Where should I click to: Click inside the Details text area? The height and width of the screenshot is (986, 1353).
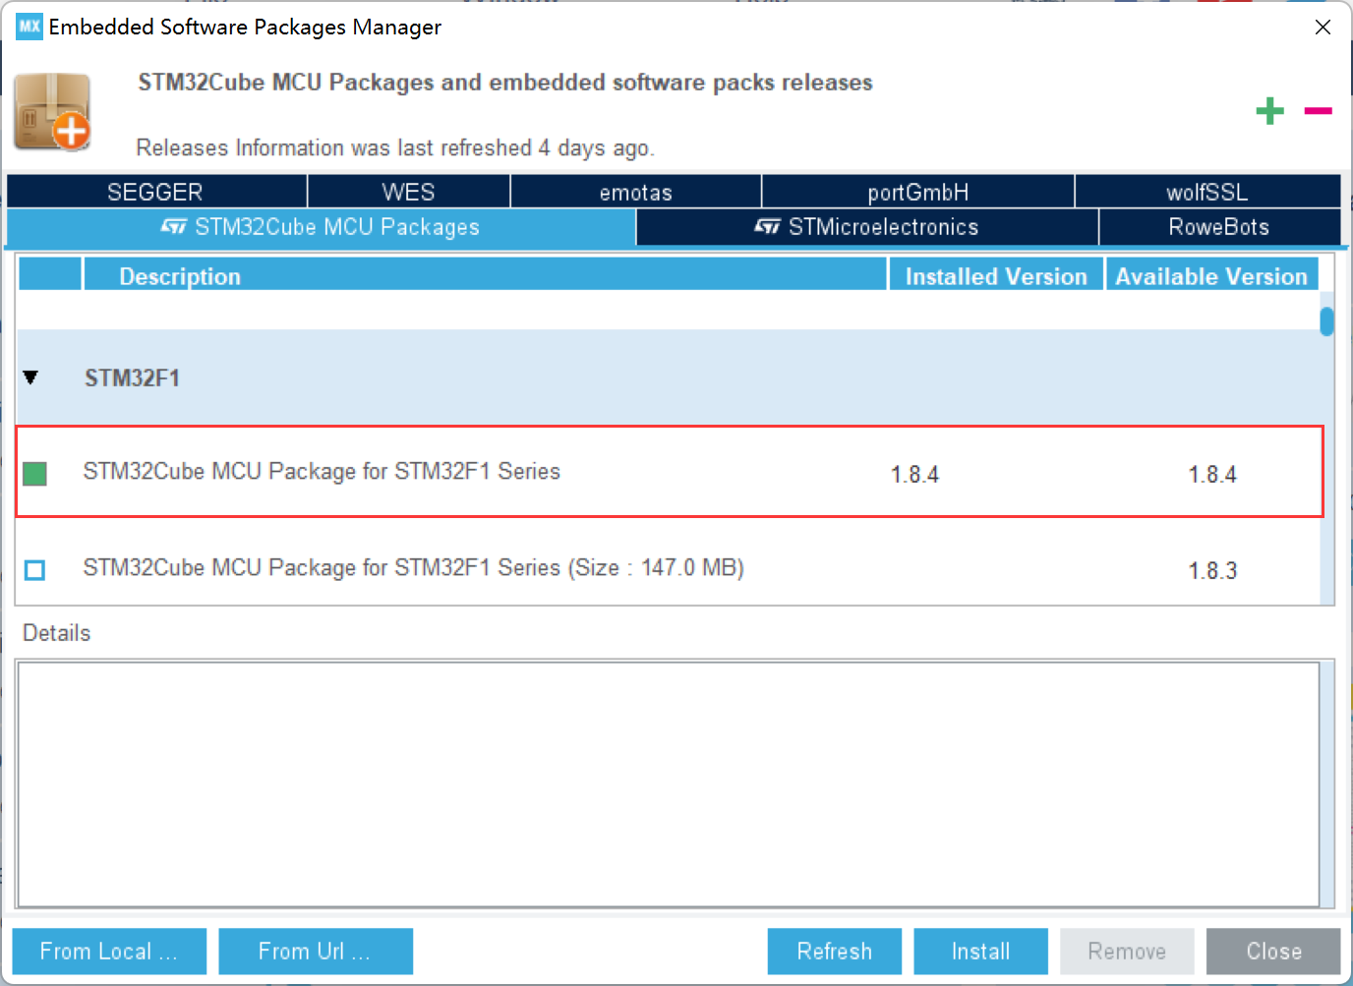pyautogui.click(x=669, y=783)
